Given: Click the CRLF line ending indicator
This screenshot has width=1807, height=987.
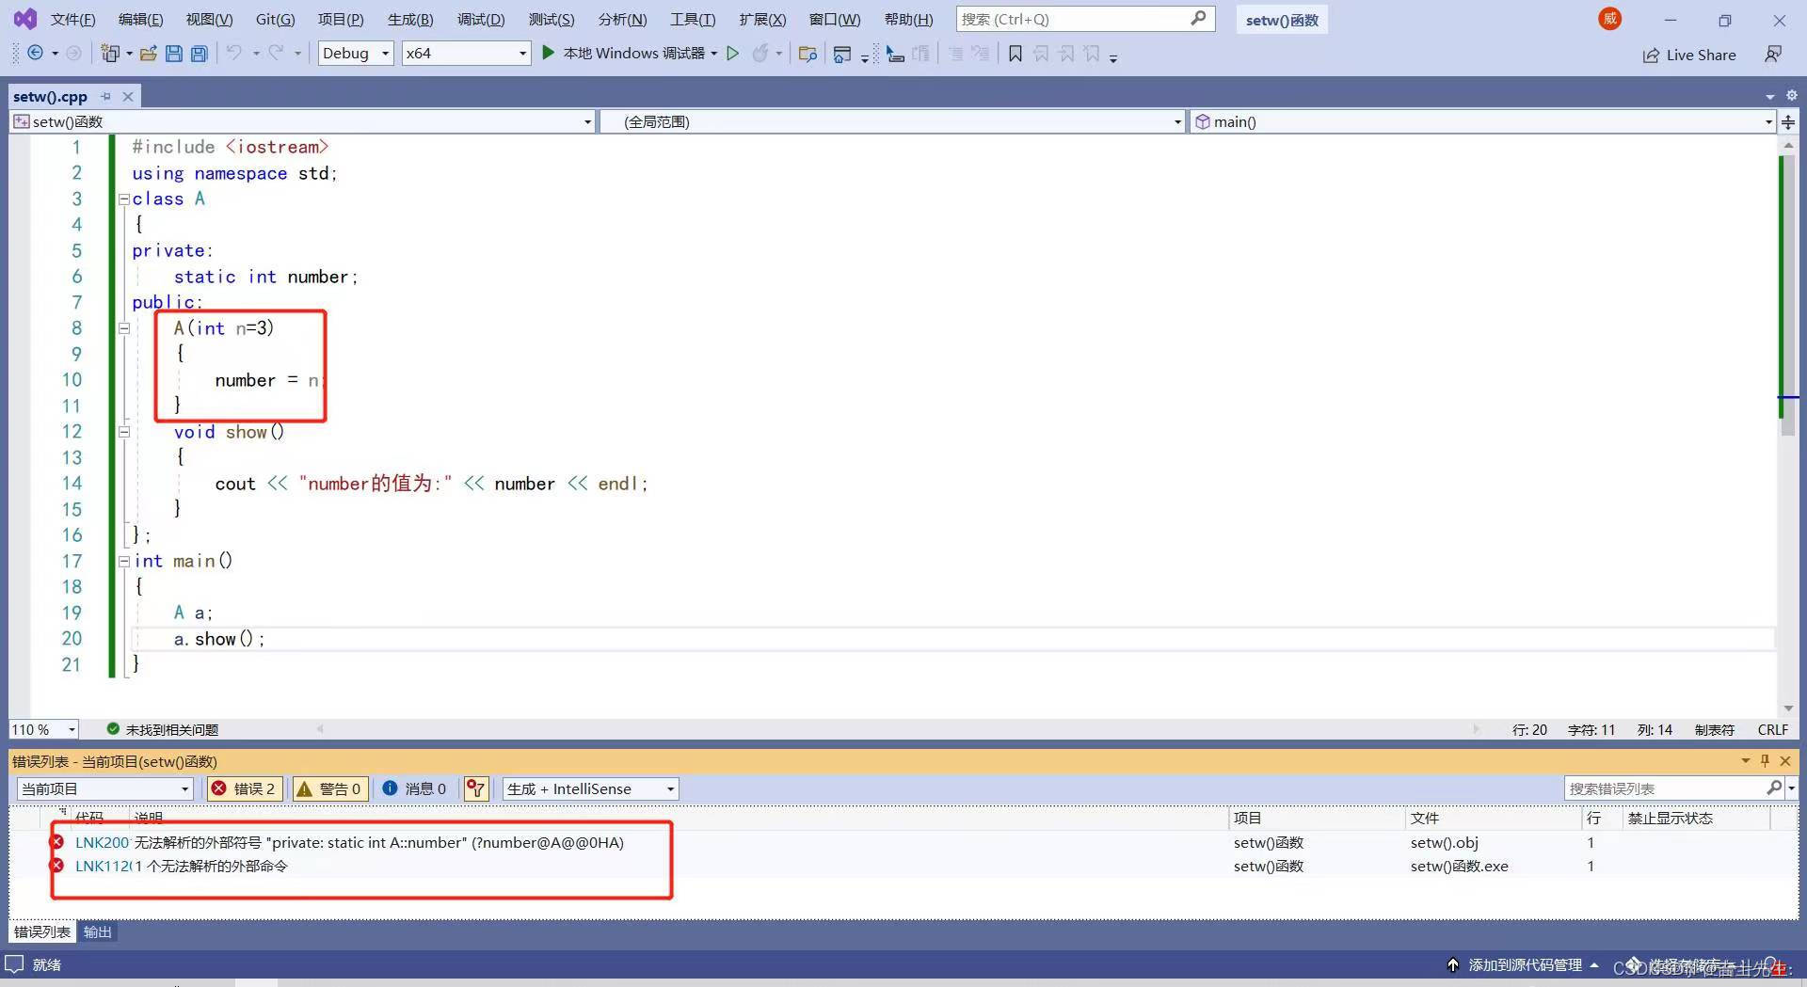Looking at the screenshot, I should click(x=1772, y=729).
